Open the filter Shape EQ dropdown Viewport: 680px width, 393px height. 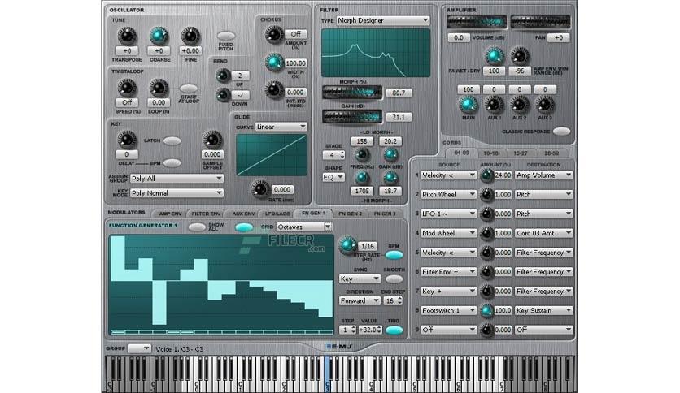click(x=333, y=177)
